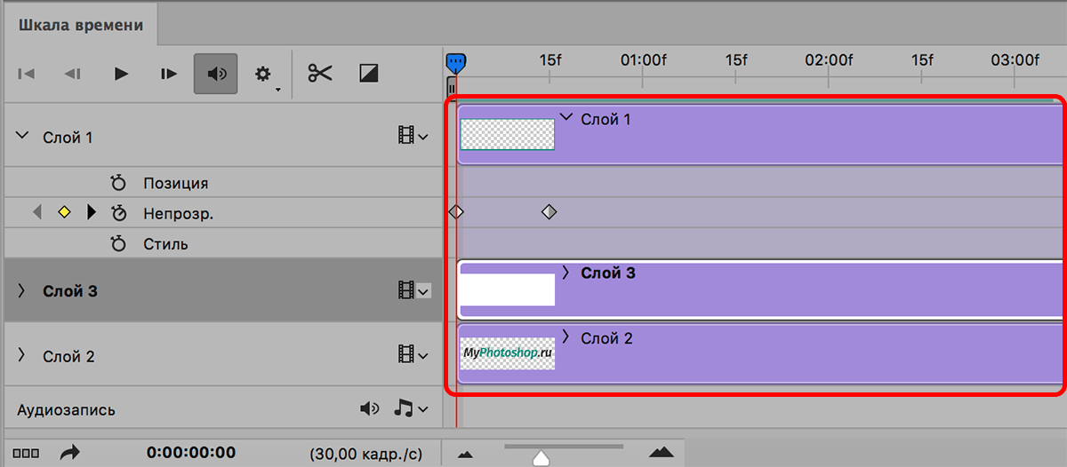Toggle stopwatch for Позиция keyframes
Image resolution: width=1067 pixels, height=467 pixels.
click(119, 184)
